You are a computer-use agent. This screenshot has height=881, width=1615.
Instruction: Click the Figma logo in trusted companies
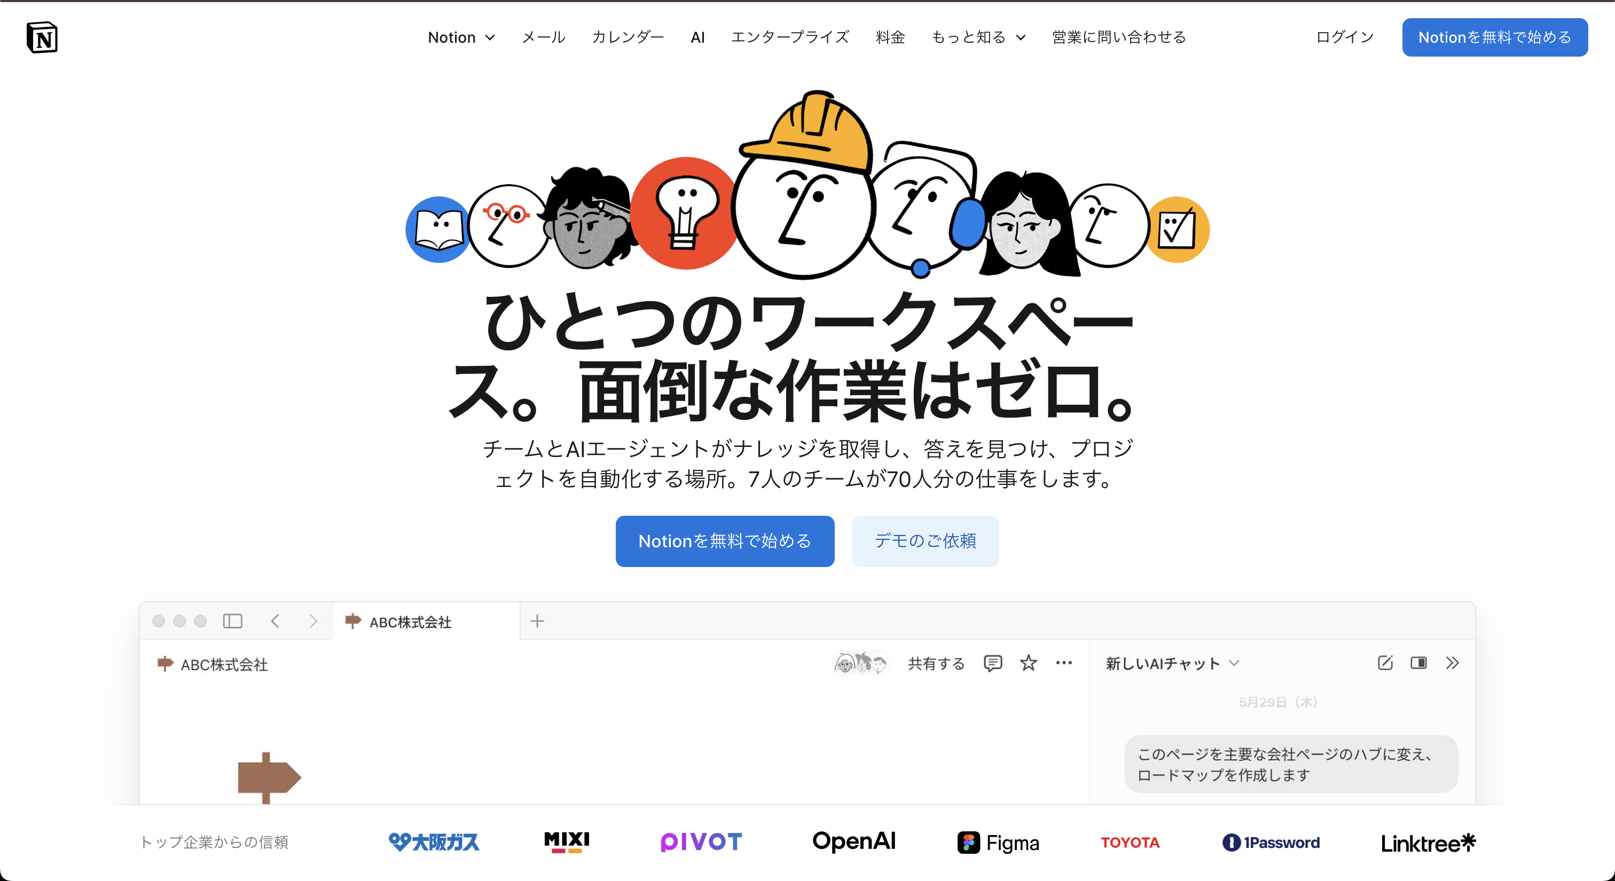(x=998, y=843)
